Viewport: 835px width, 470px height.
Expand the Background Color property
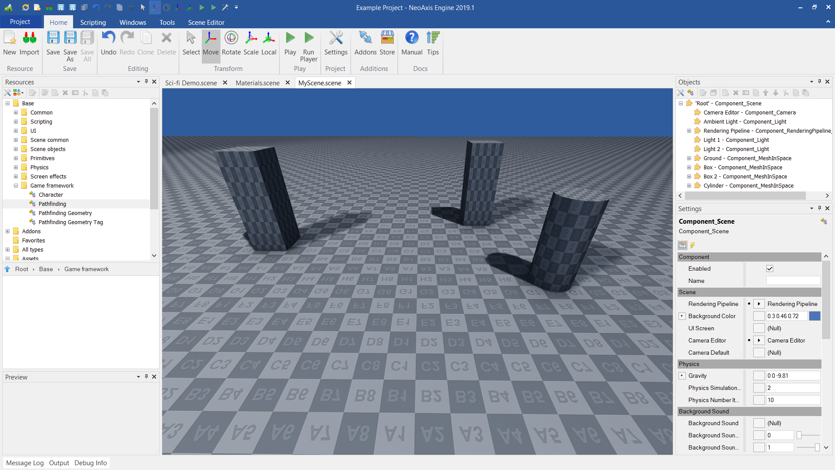[682, 316]
